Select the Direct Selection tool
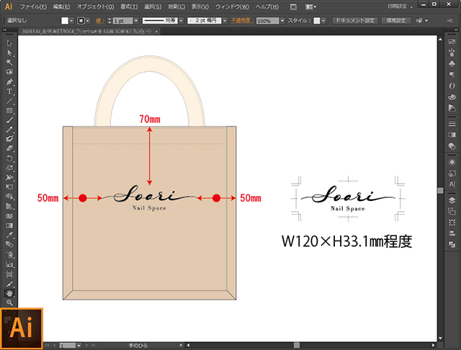This screenshot has height=350, width=461. (x=9, y=53)
